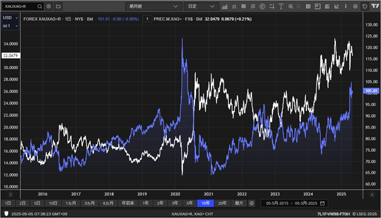Select the text annotation T tool

(281, 6)
